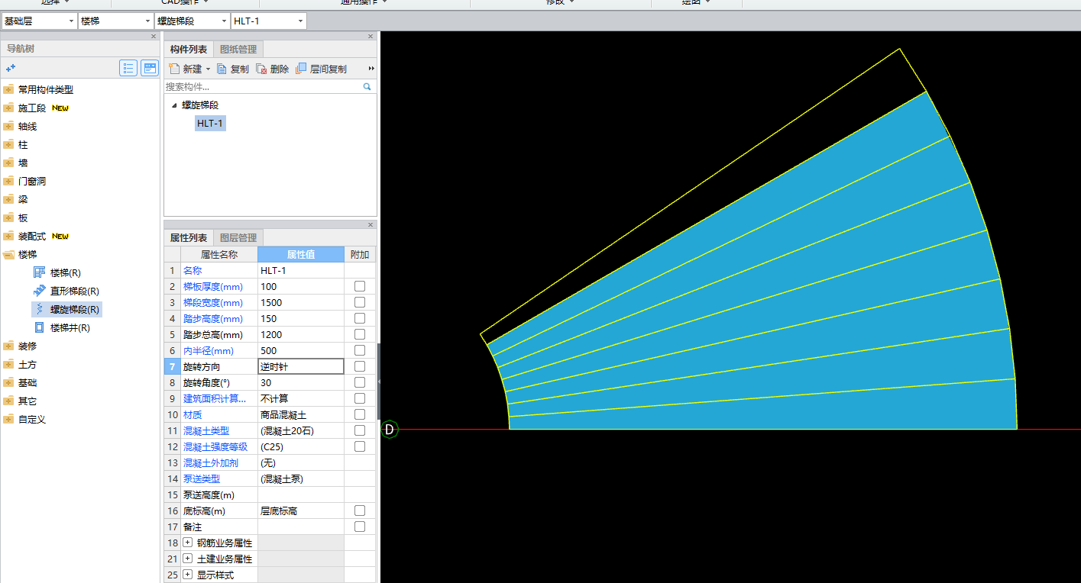Select the 楼梯井(R) stairwell item
Screen dimensions: 1081x583
(x=62, y=327)
